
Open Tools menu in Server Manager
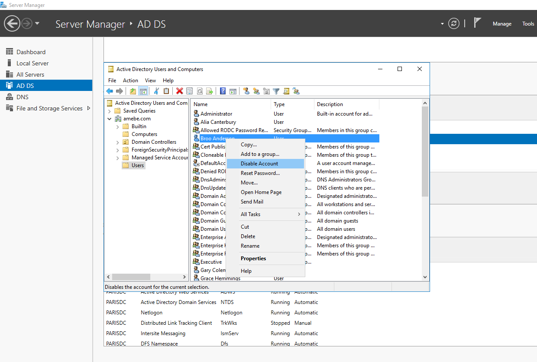[528, 24]
